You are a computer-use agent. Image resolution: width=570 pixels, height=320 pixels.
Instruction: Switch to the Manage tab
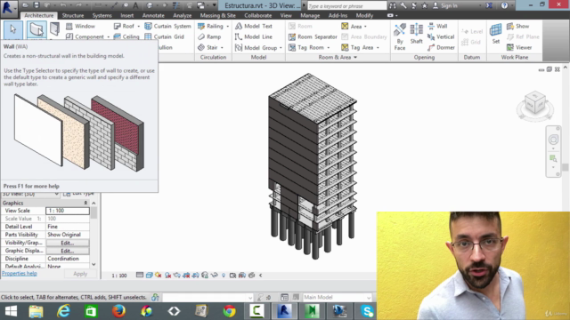310,16
